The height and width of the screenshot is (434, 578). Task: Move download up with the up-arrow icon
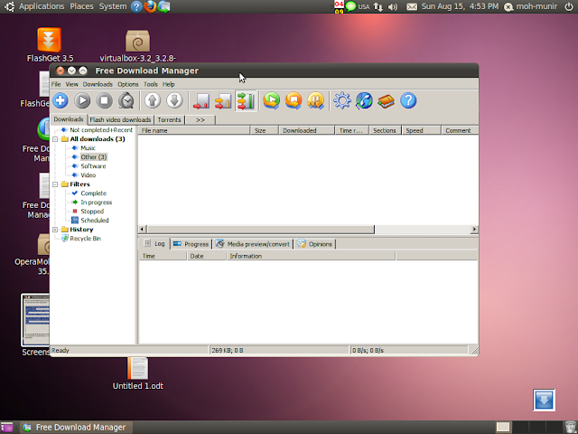tap(153, 101)
